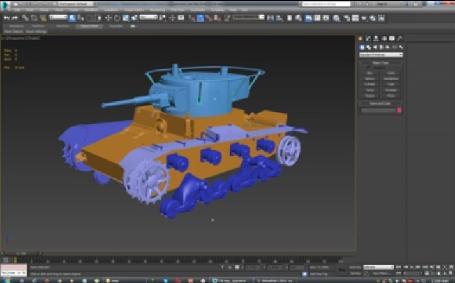The height and width of the screenshot is (283, 455).
Task: Create a Box primitive
Action: click(370, 73)
